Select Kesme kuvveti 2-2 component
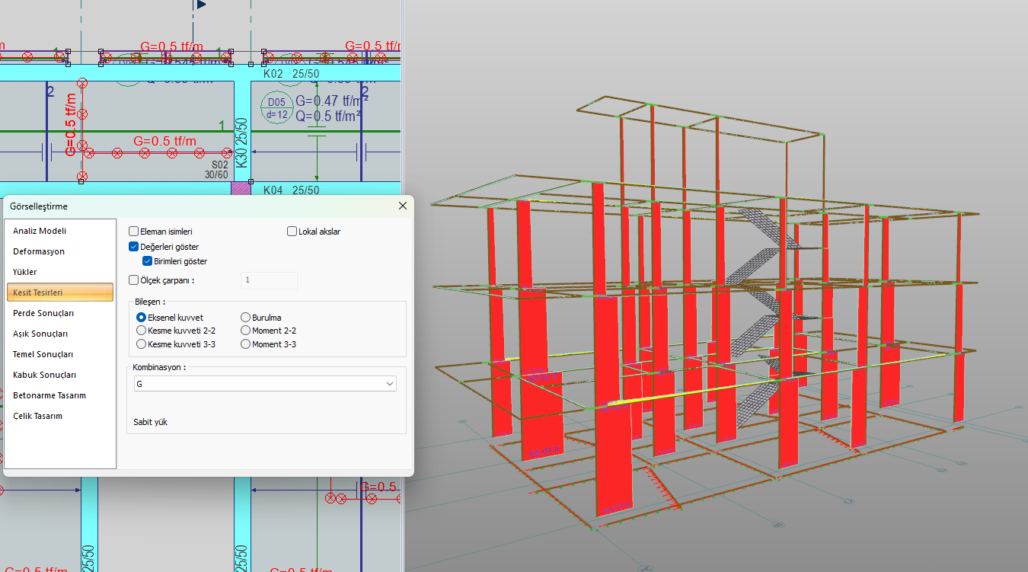Image resolution: width=1028 pixels, height=572 pixels. 141,331
